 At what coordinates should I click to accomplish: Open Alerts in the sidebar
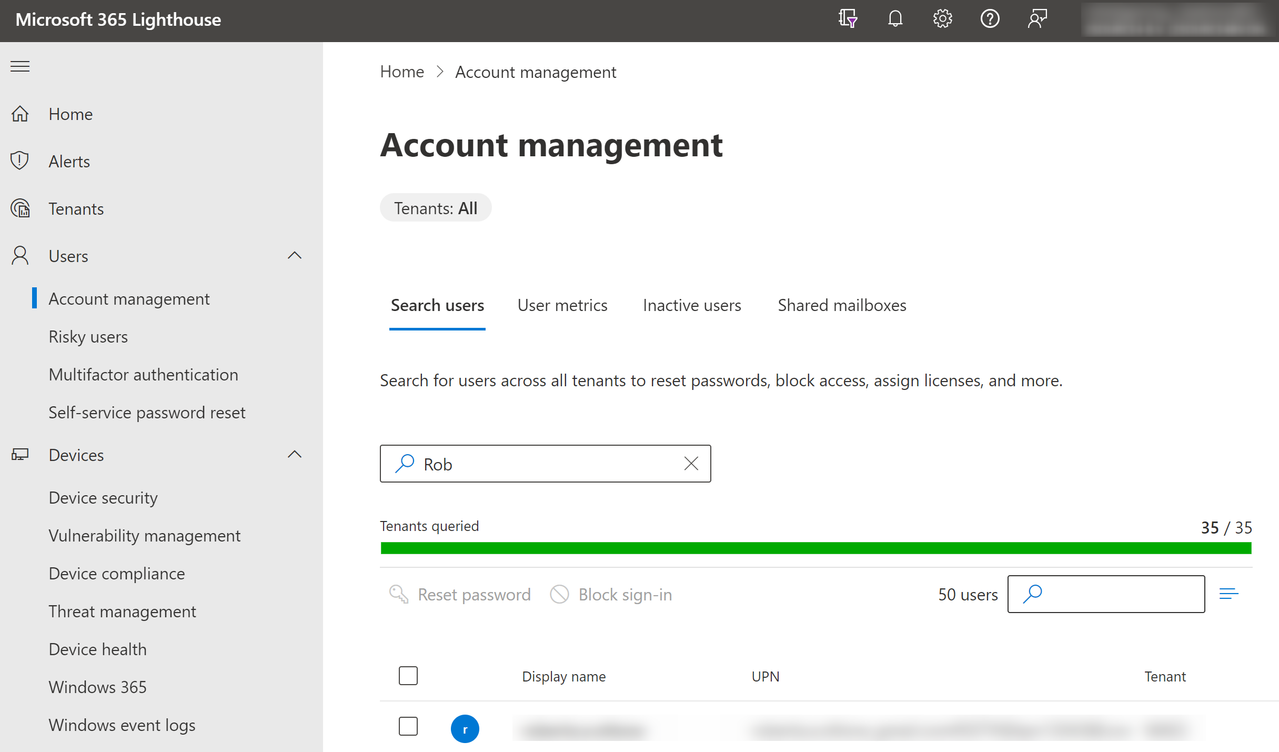69,162
